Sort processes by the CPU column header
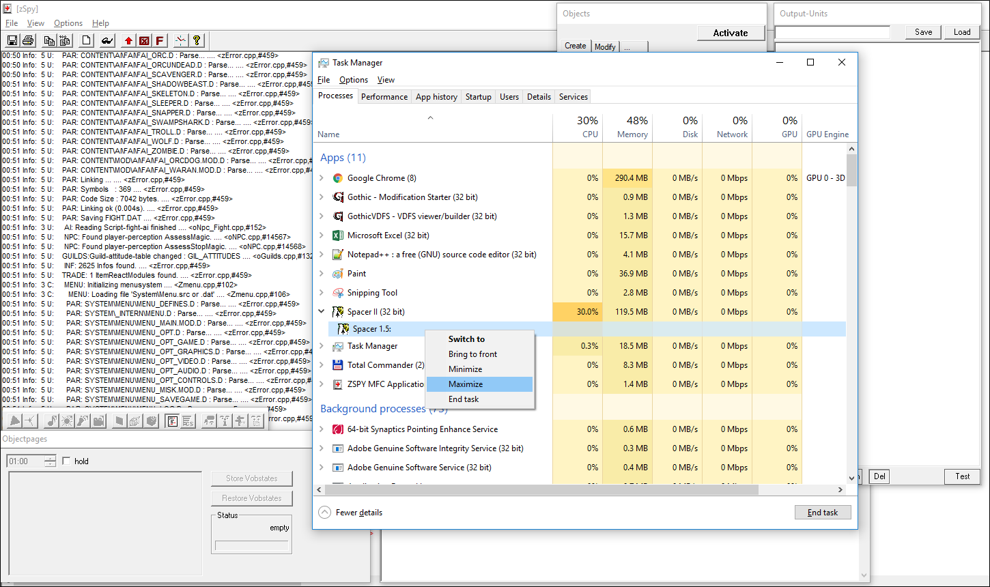 click(578, 127)
